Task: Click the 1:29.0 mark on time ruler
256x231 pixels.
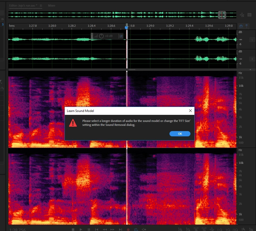Action: tap(150, 26)
